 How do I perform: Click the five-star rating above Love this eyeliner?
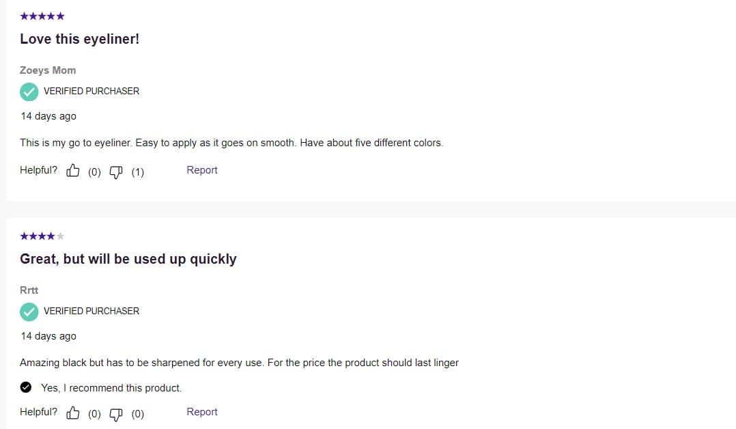pyautogui.click(x=42, y=16)
